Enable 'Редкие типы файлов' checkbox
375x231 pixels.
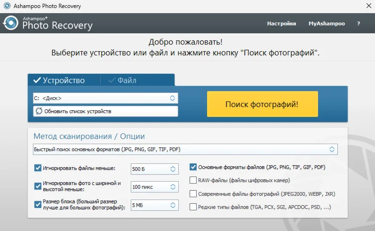click(x=193, y=207)
